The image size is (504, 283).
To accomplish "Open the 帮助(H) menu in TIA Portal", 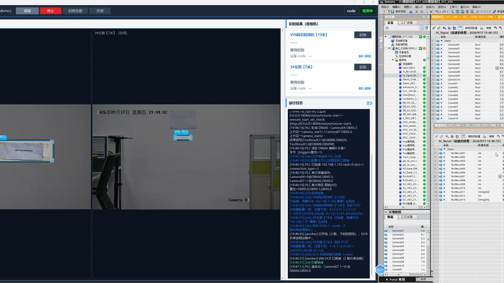I will (476, 7).
